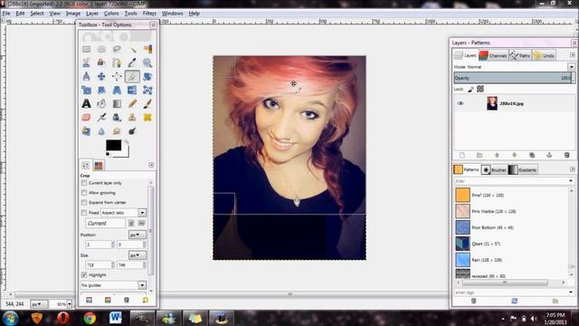The width and height of the screenshot is (579, 326).
Task: Click the black foreground color swatch
Action: click(113, 145)
